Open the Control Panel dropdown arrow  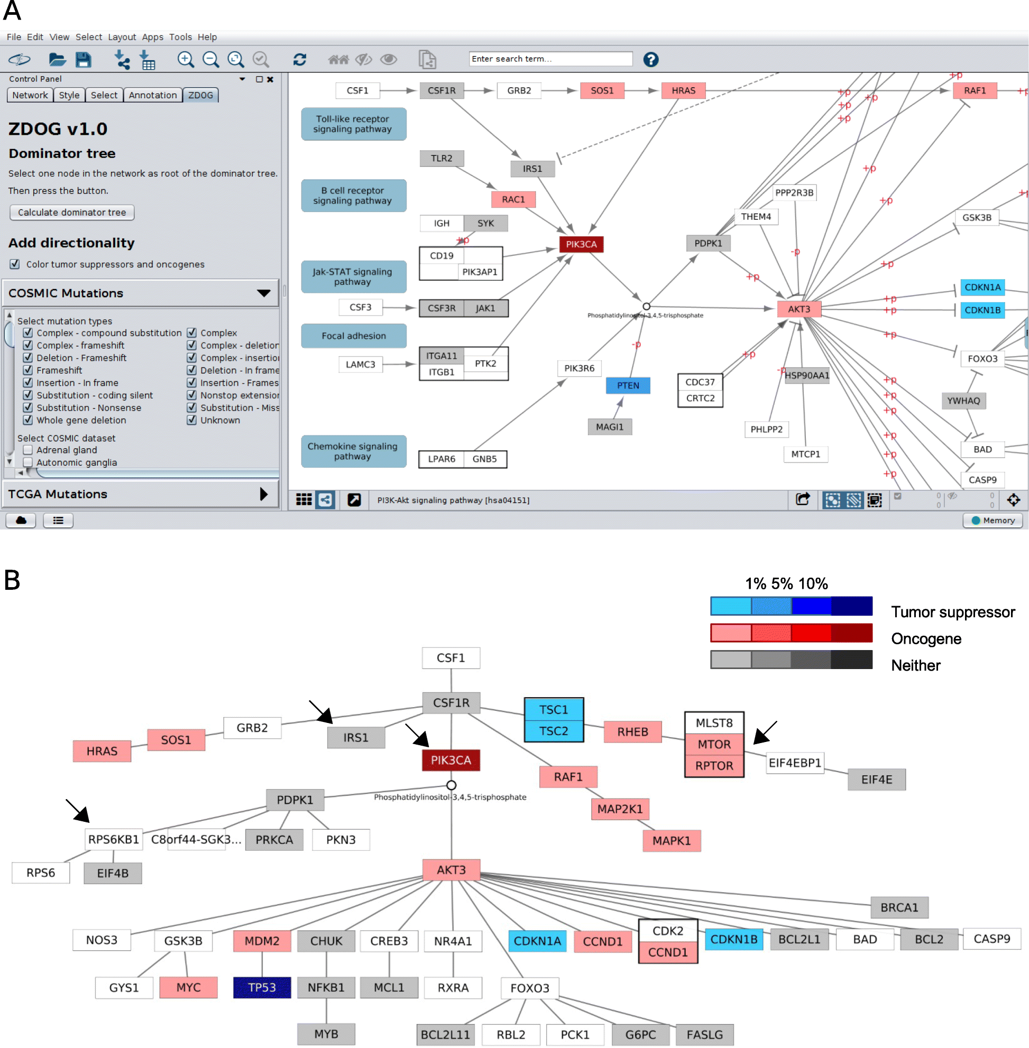click(x=243, y=79)
